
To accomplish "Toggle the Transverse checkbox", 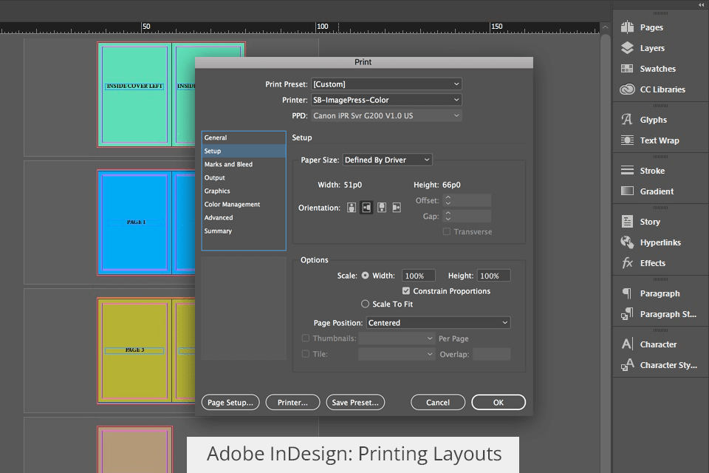I will point(447,231).
